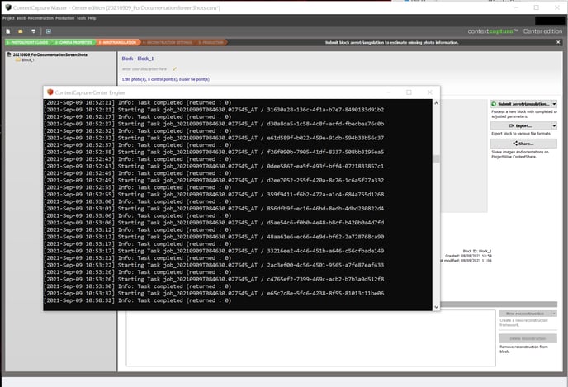Click the Export block button
568x387 pixels.
521,125
